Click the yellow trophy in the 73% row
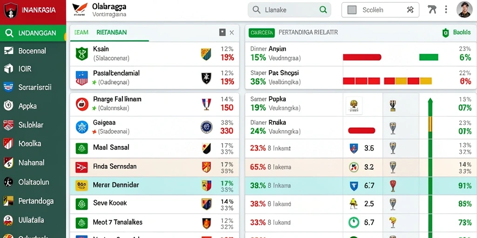 393,222
